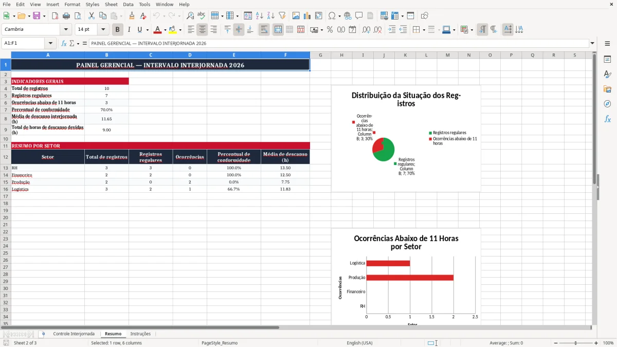Click cell containing 'Produção'
617x347 pixels.
click(x=48, y=182)
